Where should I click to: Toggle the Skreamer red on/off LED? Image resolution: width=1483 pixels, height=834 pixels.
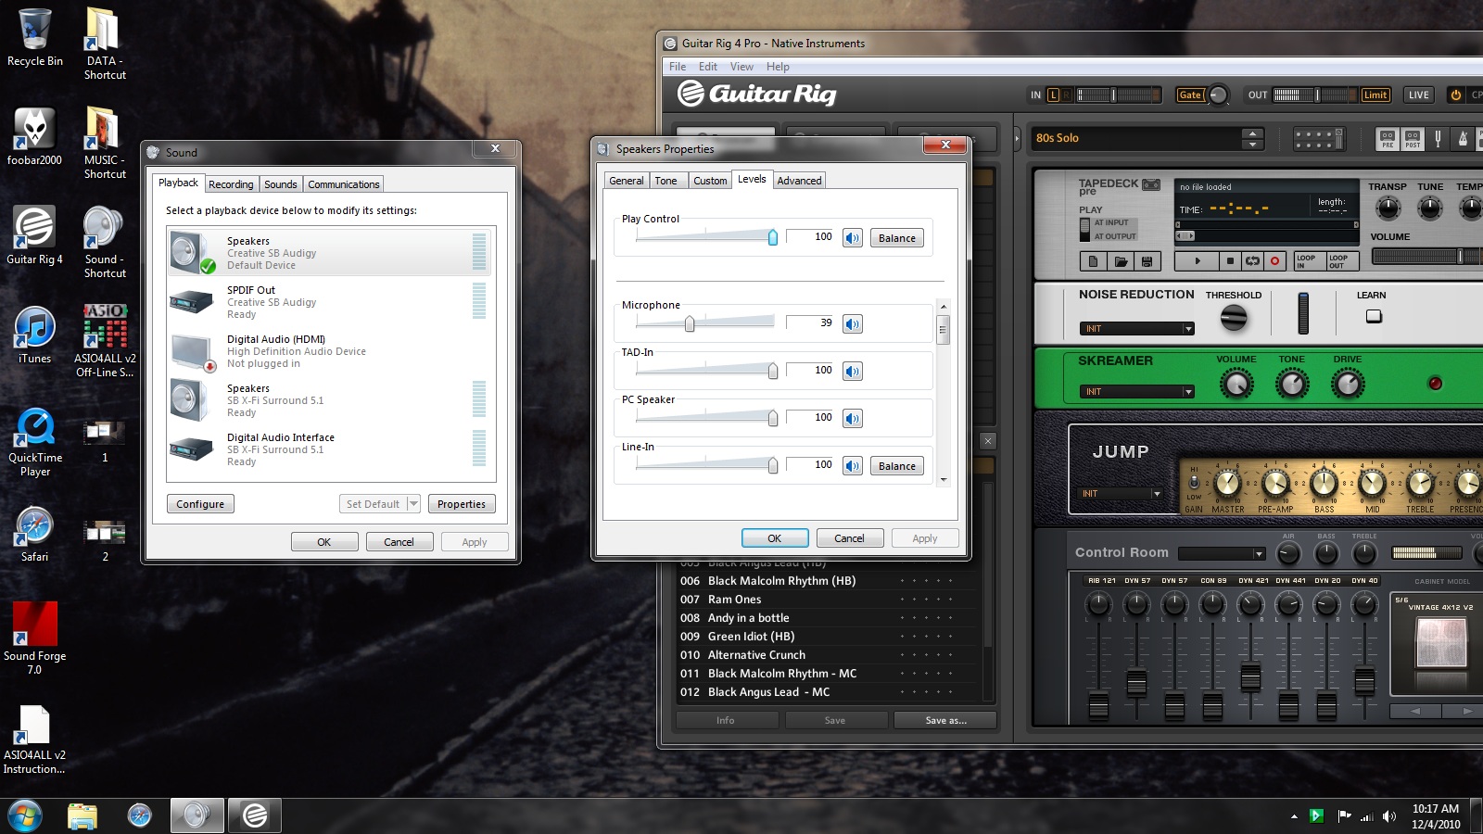click(x=1435, y=383)
